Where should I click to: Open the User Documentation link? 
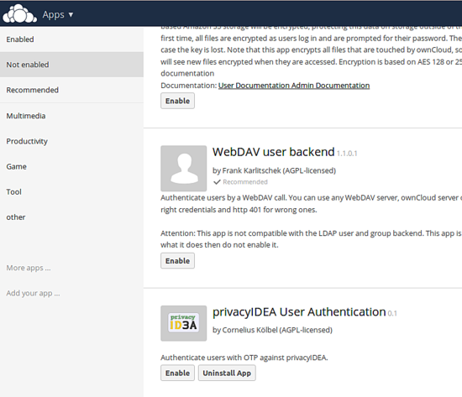tap(254, 86)
